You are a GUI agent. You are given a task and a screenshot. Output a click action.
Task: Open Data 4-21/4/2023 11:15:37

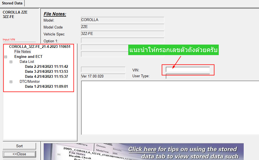pyautogui.click(x=46, y=76)
